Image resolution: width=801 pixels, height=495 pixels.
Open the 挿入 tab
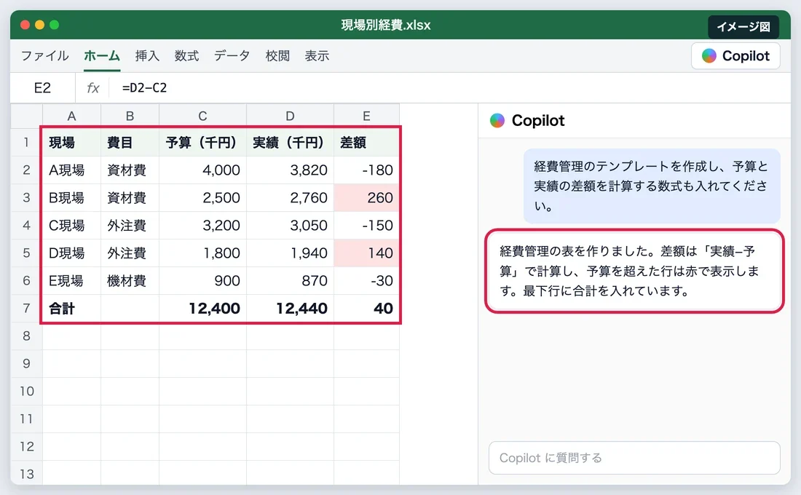pyautogui.click(x=147, y=55)
